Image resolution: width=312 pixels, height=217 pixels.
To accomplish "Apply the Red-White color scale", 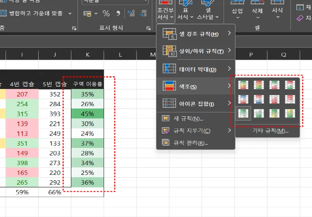I will [x=290, y=99].
